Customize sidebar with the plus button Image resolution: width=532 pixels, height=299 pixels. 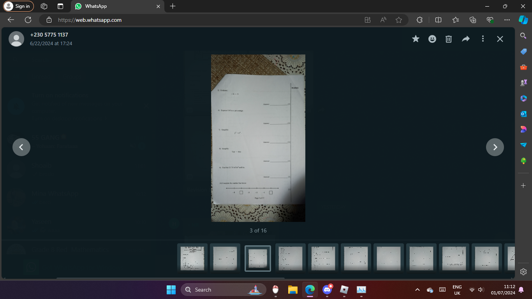tap(523, 185)
